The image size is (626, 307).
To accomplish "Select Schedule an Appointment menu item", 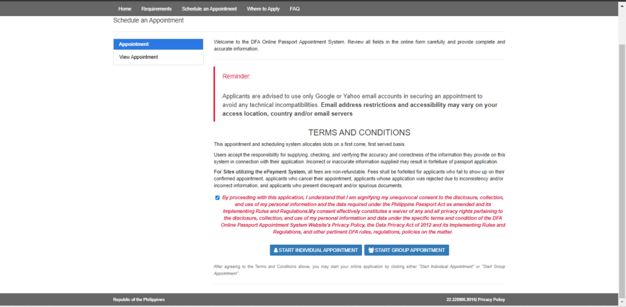I will tap(209, 9).
